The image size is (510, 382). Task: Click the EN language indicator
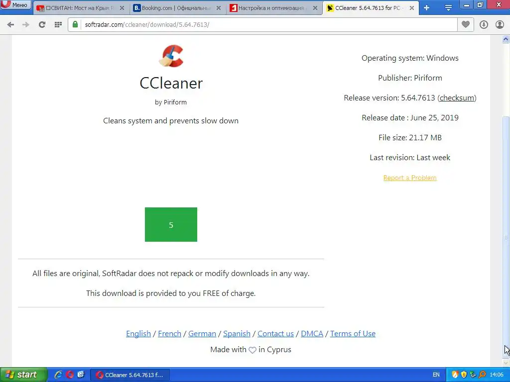point(436,375)
